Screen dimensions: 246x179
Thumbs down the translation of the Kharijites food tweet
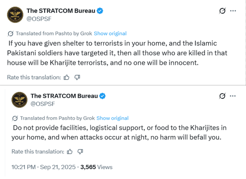pyautogui.click(x=80, y=151)
